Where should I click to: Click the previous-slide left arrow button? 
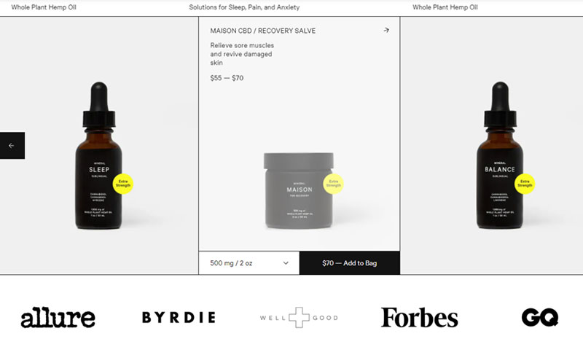click(x=12, y=145)
